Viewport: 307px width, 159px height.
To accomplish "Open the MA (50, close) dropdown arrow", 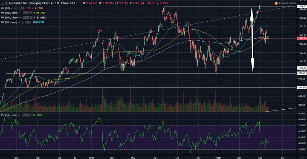I will (x=19, y=22).
